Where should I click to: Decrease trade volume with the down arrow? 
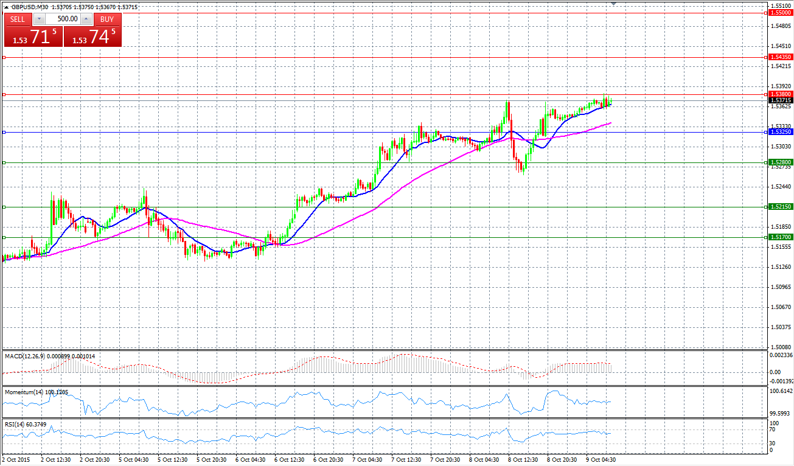[x=39, y=19]
